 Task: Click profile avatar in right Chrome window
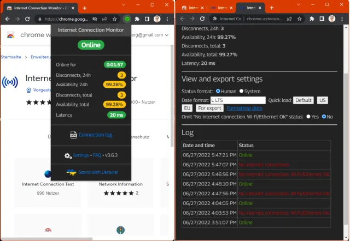pyautogui.click(x=332, y=19)
